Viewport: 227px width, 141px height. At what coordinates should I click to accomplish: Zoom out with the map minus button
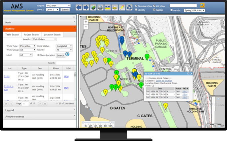86,27
